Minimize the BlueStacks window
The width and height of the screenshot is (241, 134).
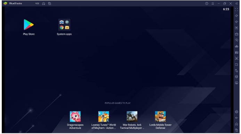pyautogui.click(x=219, y=3)
